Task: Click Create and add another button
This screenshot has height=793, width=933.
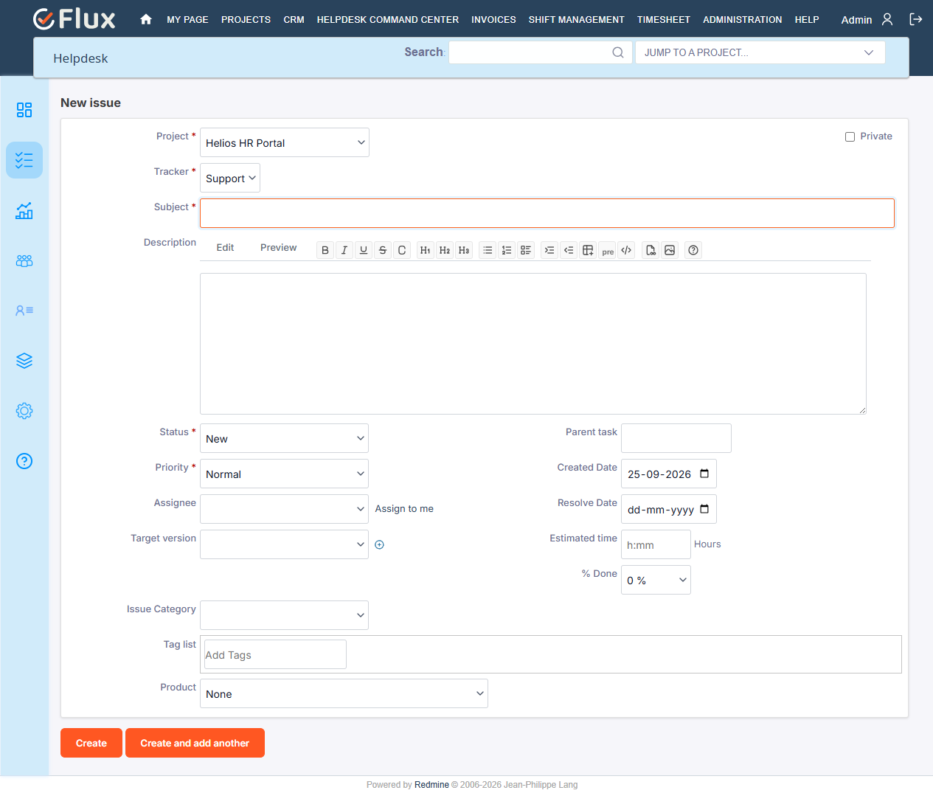Action: point(195,743)
